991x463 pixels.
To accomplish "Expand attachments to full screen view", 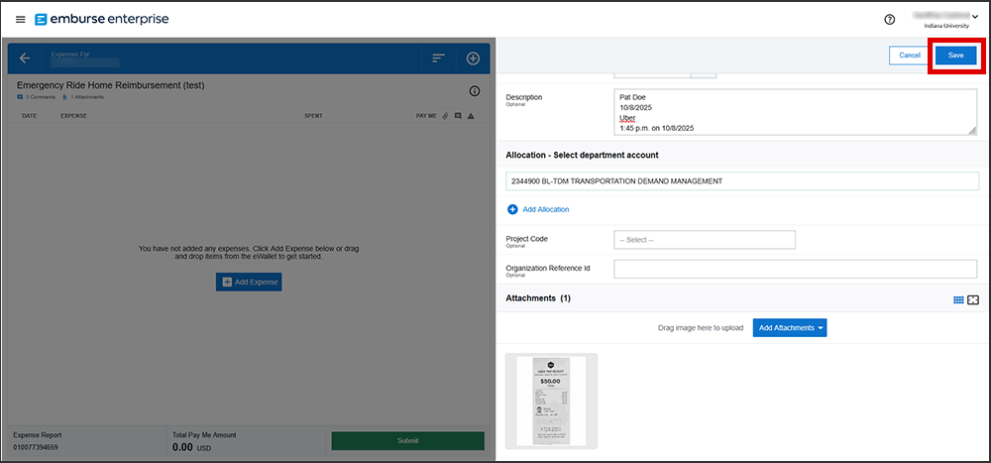I will (973, 299).
